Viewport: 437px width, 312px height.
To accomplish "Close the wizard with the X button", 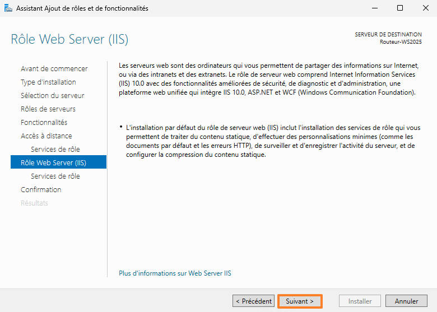I will tap(424, 8).
